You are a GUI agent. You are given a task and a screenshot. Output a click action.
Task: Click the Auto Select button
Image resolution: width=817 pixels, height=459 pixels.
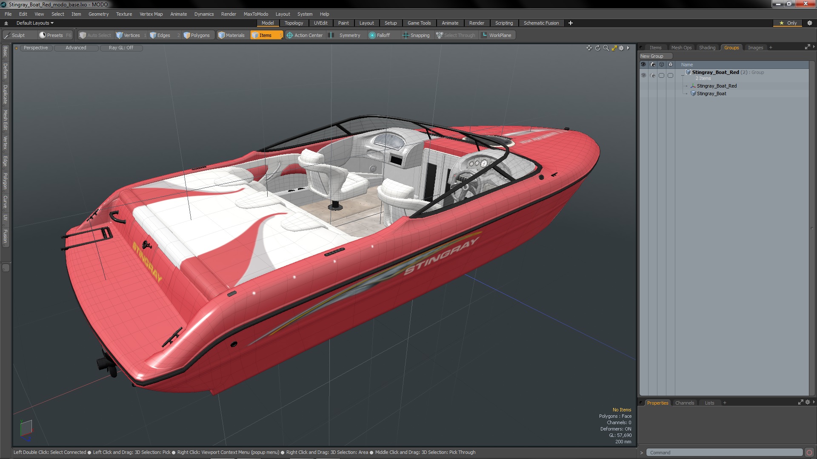(x=95, y=35)
